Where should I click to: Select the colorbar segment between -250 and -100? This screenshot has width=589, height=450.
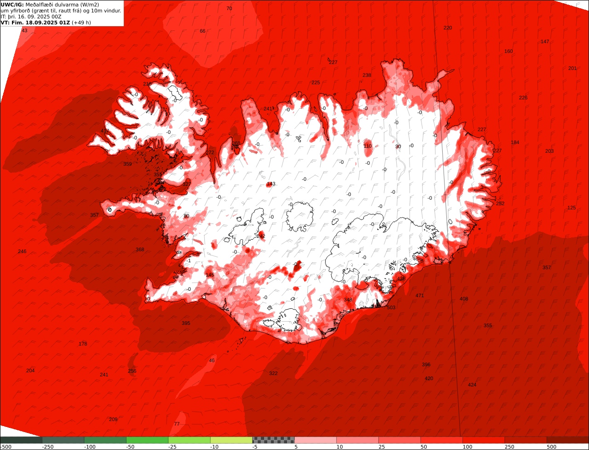pyautogui.click(x=63, y=440)
